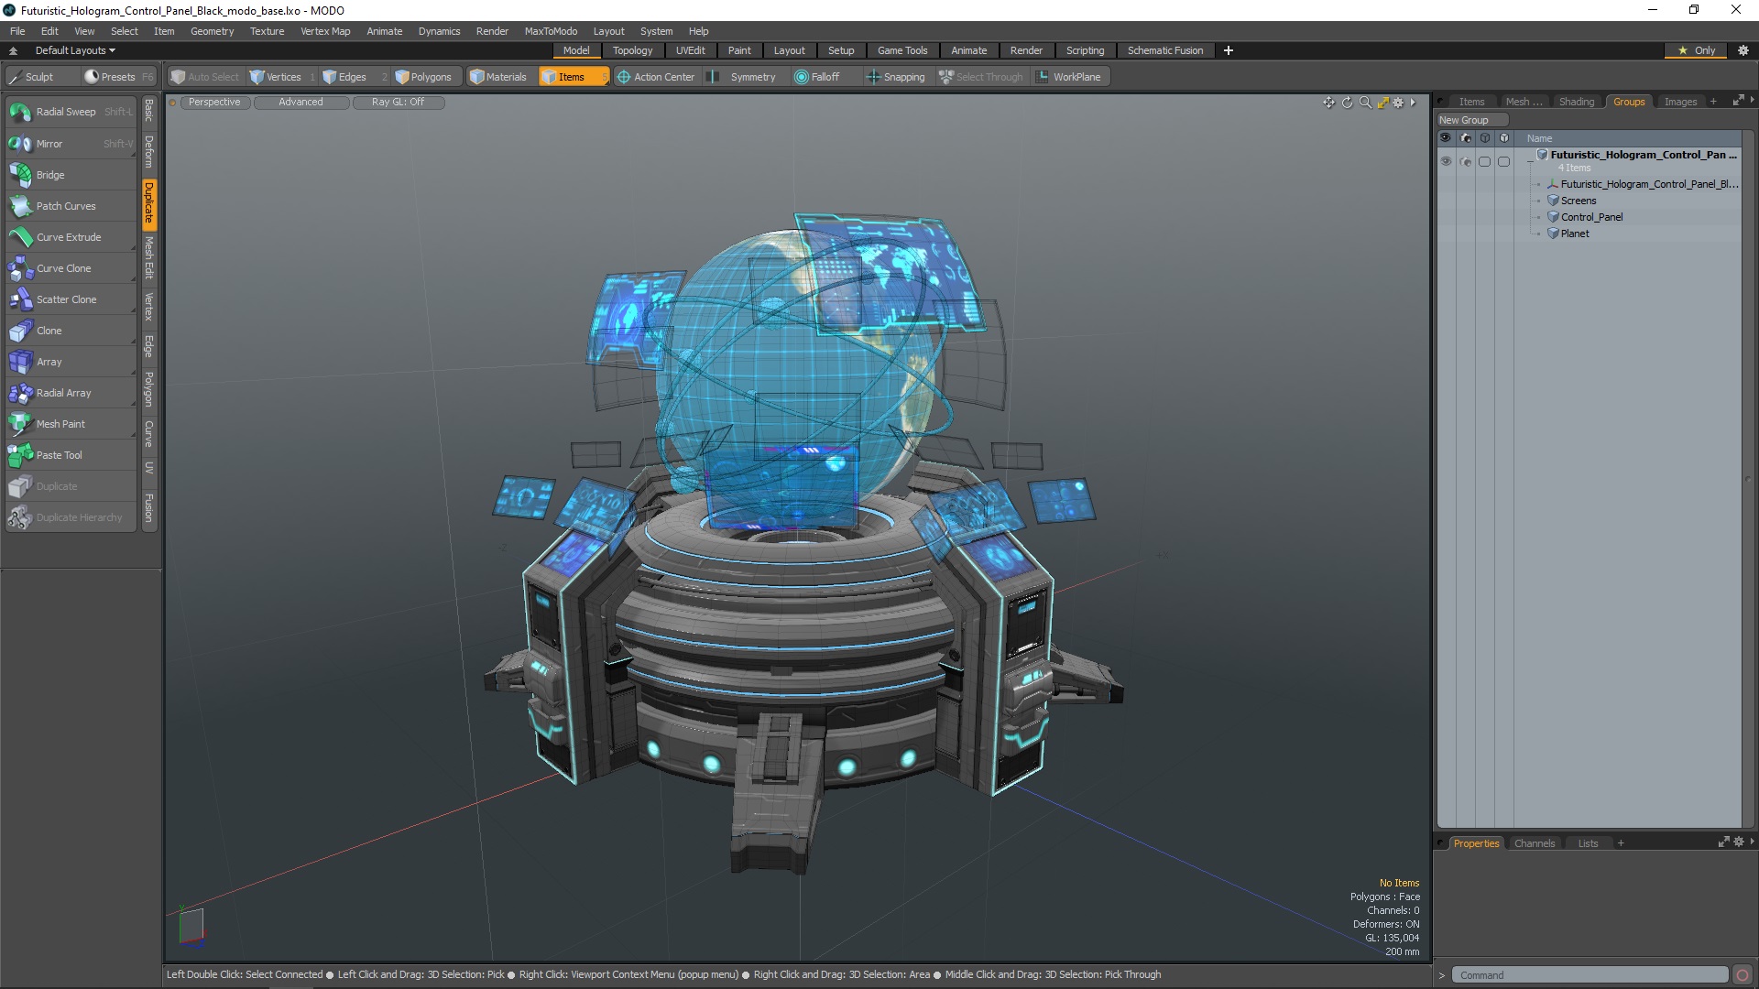Open the Default Layouts dropdown
1759x989 pixels.
pyautogui.click(x=75, y=50)
